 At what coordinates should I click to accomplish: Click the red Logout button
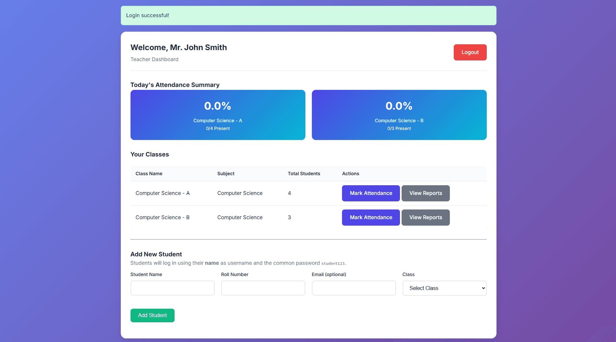(470, 52)
